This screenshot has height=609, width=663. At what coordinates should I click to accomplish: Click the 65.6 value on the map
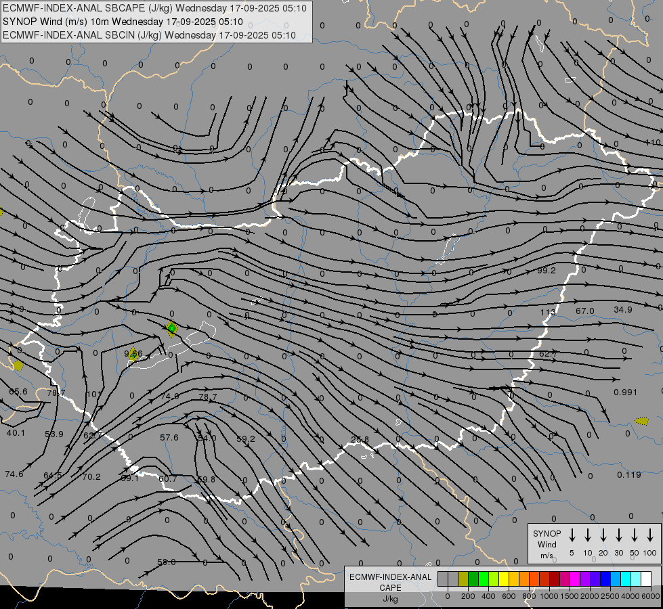point(18,391)
